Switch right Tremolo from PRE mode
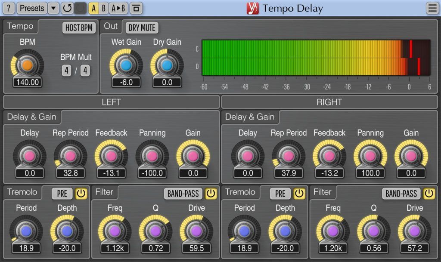Screen dimensions: 441x262 (x=280, y=193)
